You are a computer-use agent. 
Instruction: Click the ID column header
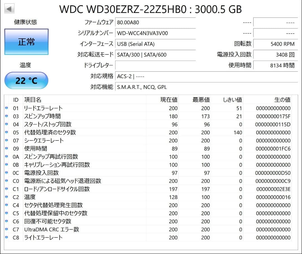(16, 100)
